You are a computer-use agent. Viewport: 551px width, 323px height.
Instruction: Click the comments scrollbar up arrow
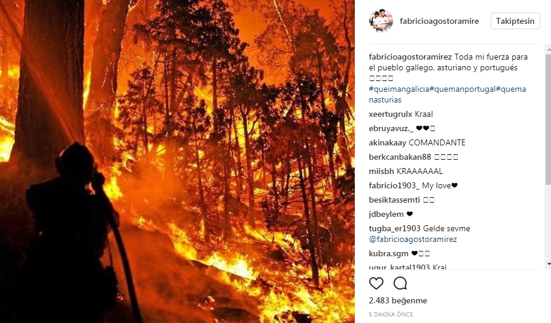(548, 50)
